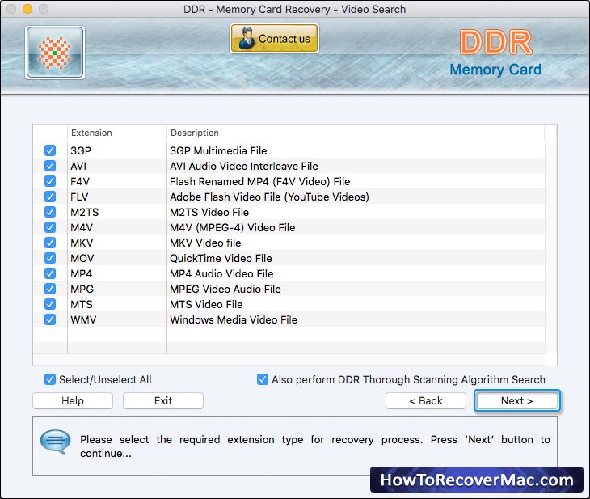Click the MOV extension cell
The height and width of the screenshot is (499, 590).
tap(117, 258)
